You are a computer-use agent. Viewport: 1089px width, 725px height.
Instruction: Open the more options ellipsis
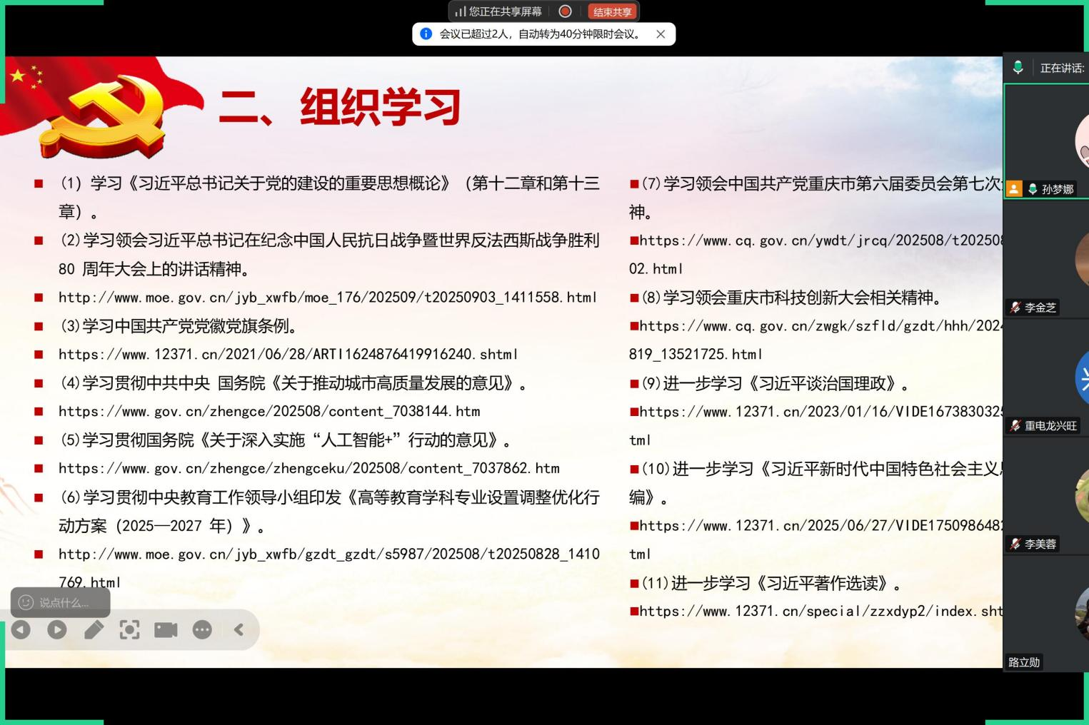pos(202,629)
